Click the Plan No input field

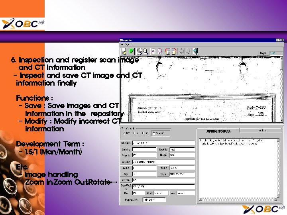pos(182,168)
